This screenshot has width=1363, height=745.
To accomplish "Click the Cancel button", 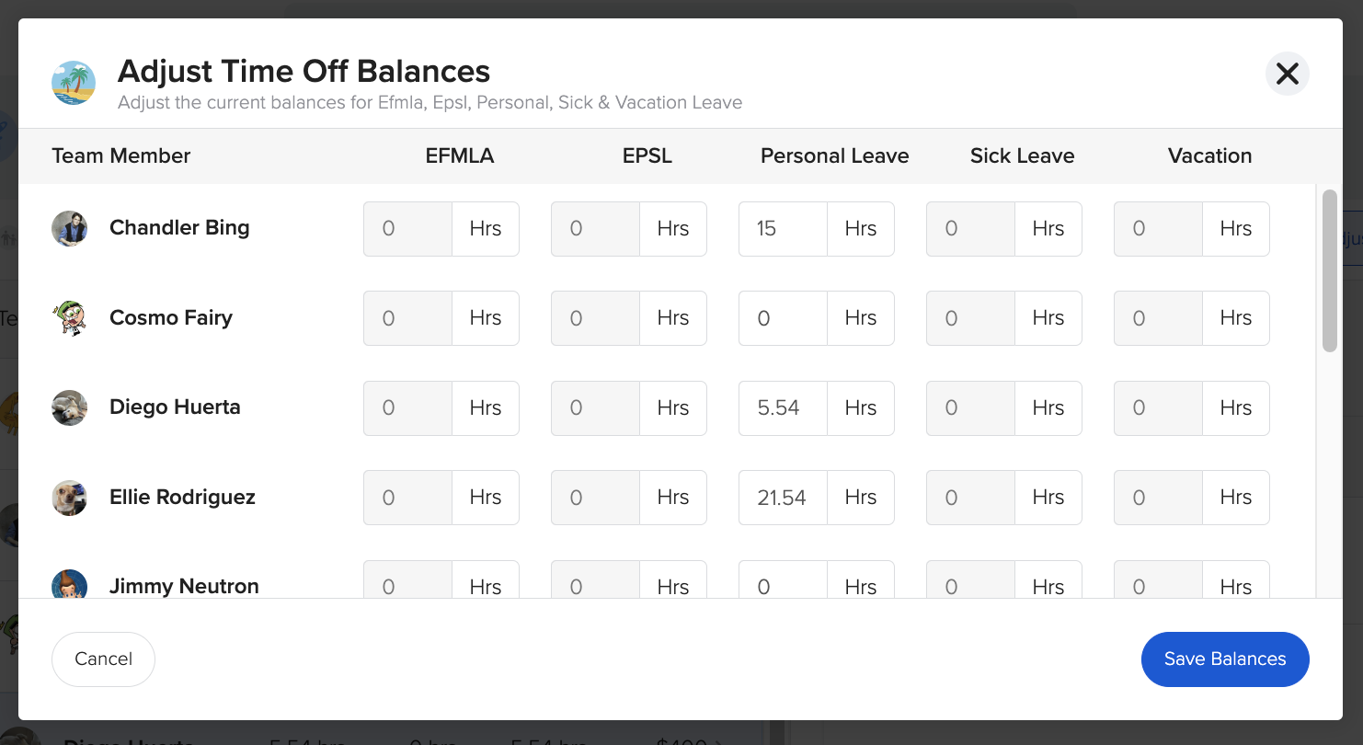I will [103, 659].
